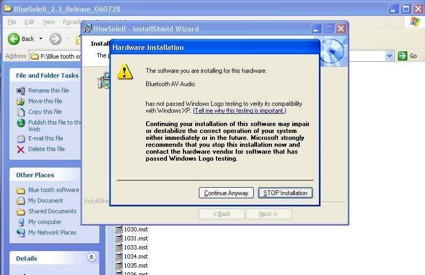Open the Edit menu in Explorer window
Image resolution: width=425 pixels, height=275 pixels.
tap(29, 22)
